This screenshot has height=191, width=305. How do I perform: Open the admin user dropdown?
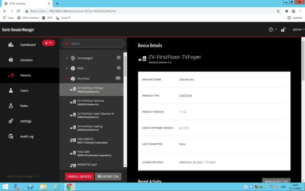298,29
